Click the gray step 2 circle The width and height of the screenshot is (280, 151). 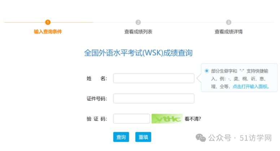[x=138, y=22]
